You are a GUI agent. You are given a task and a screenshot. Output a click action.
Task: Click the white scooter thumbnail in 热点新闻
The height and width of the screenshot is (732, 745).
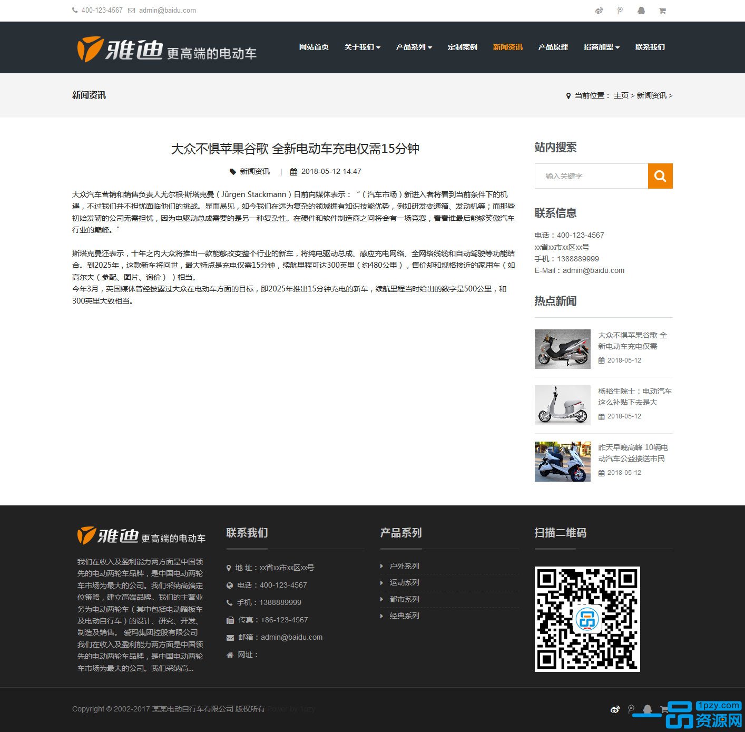[563, 405]
